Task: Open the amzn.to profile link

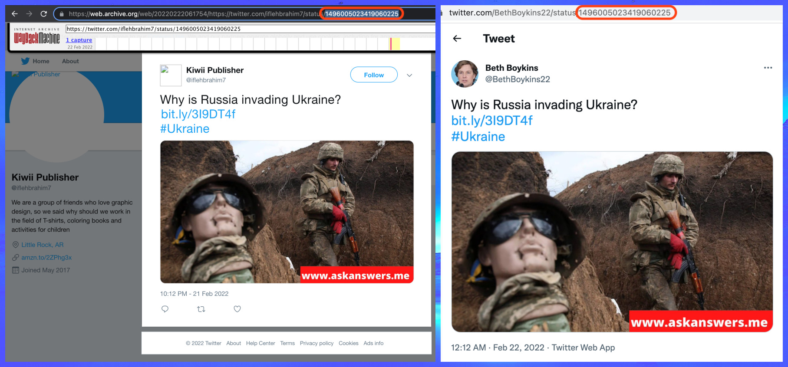Action: (x=46, y=257)
